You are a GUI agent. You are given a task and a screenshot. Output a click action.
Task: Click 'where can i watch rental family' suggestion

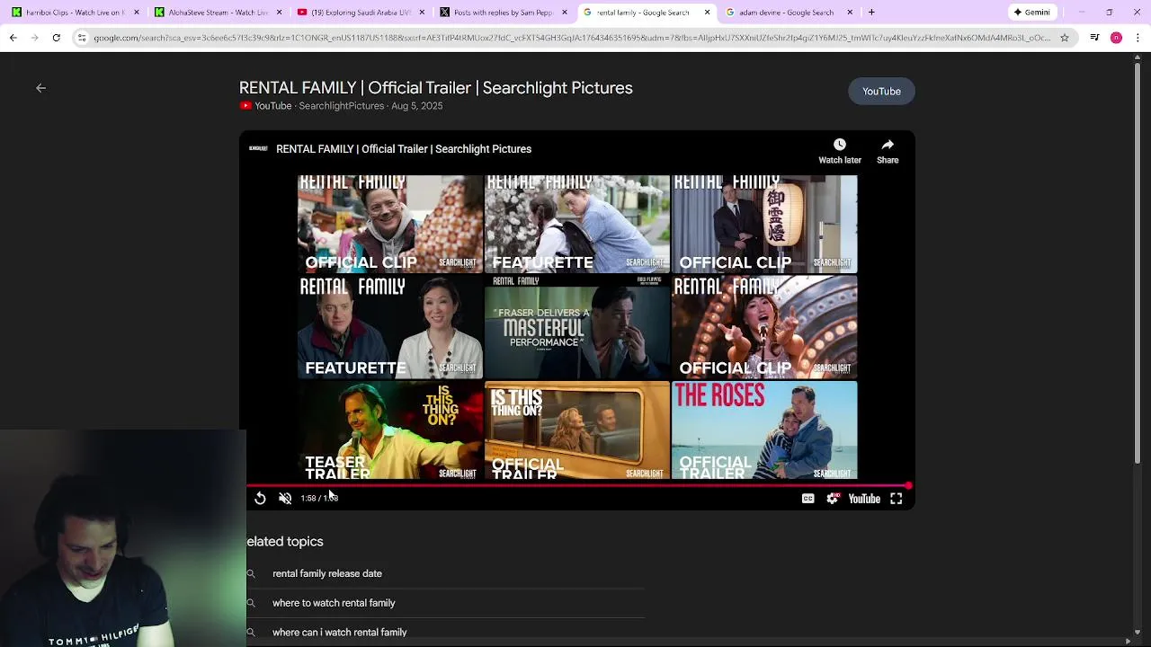[340, 633]
